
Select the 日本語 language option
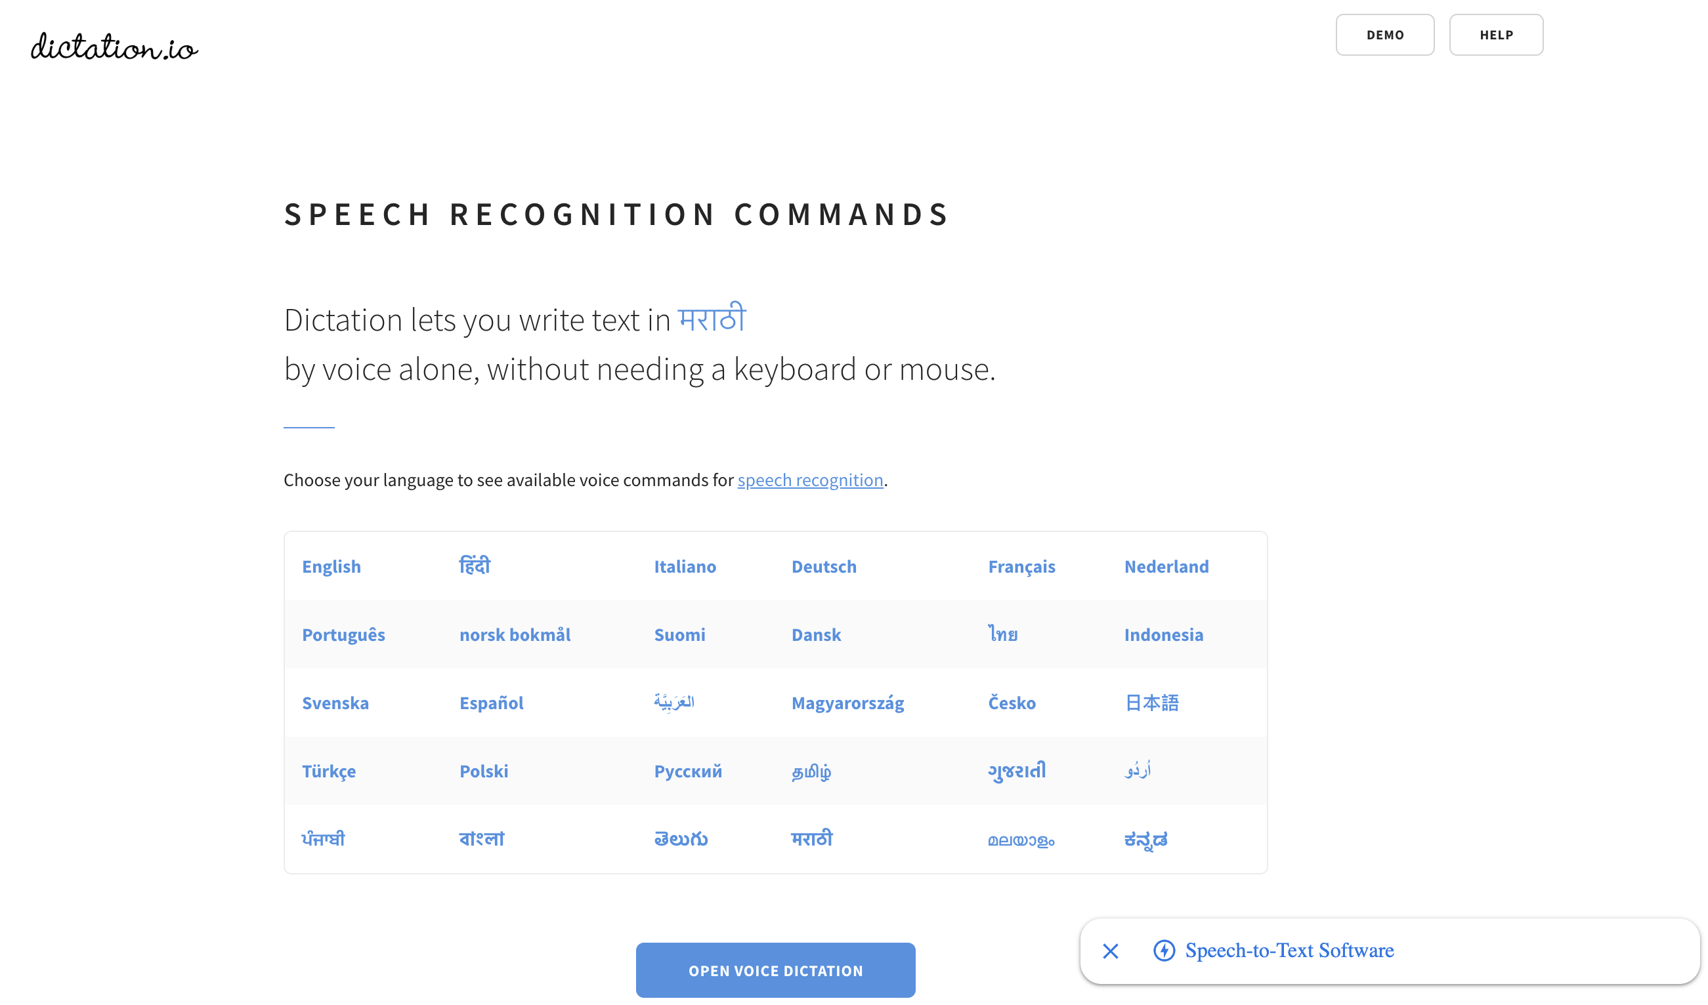[x=1151, y=703]
